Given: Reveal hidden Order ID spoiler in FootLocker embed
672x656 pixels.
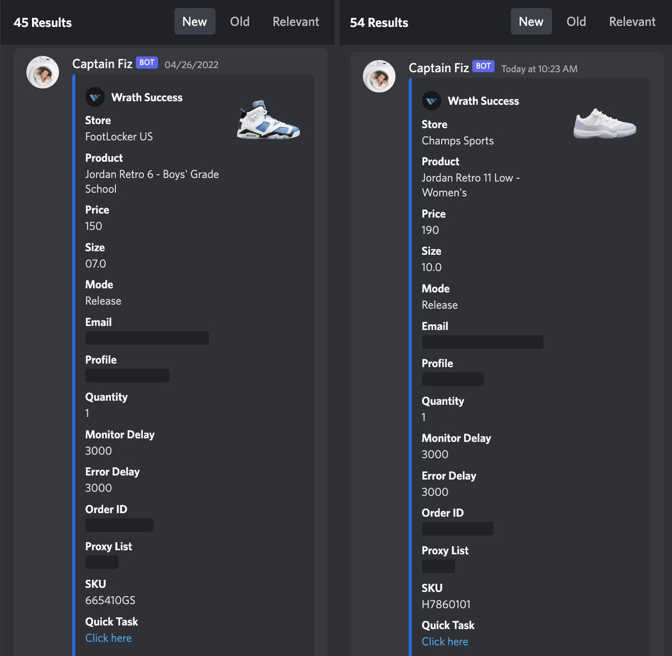Looking at the screenshot, I should click(x=119, y=525).
